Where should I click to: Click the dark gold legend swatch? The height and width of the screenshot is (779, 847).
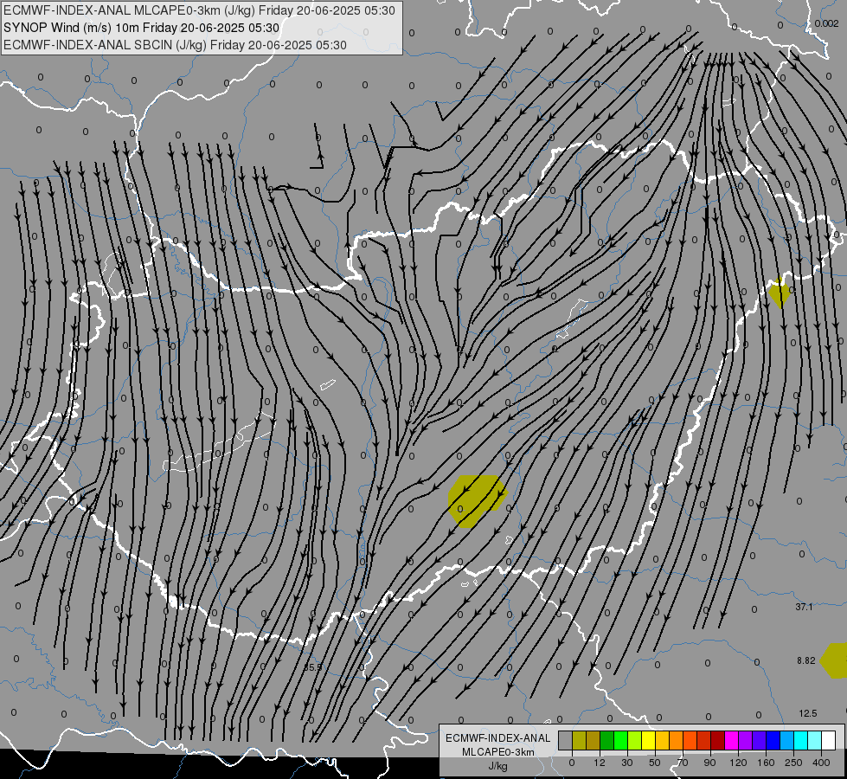[x=594, y=741]
